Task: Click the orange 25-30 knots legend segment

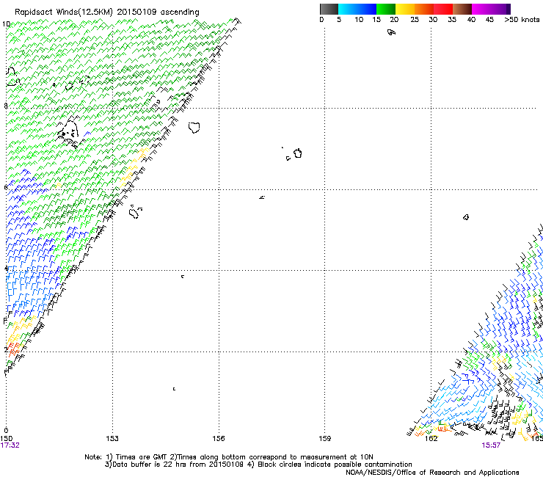Action: point(424,9)
